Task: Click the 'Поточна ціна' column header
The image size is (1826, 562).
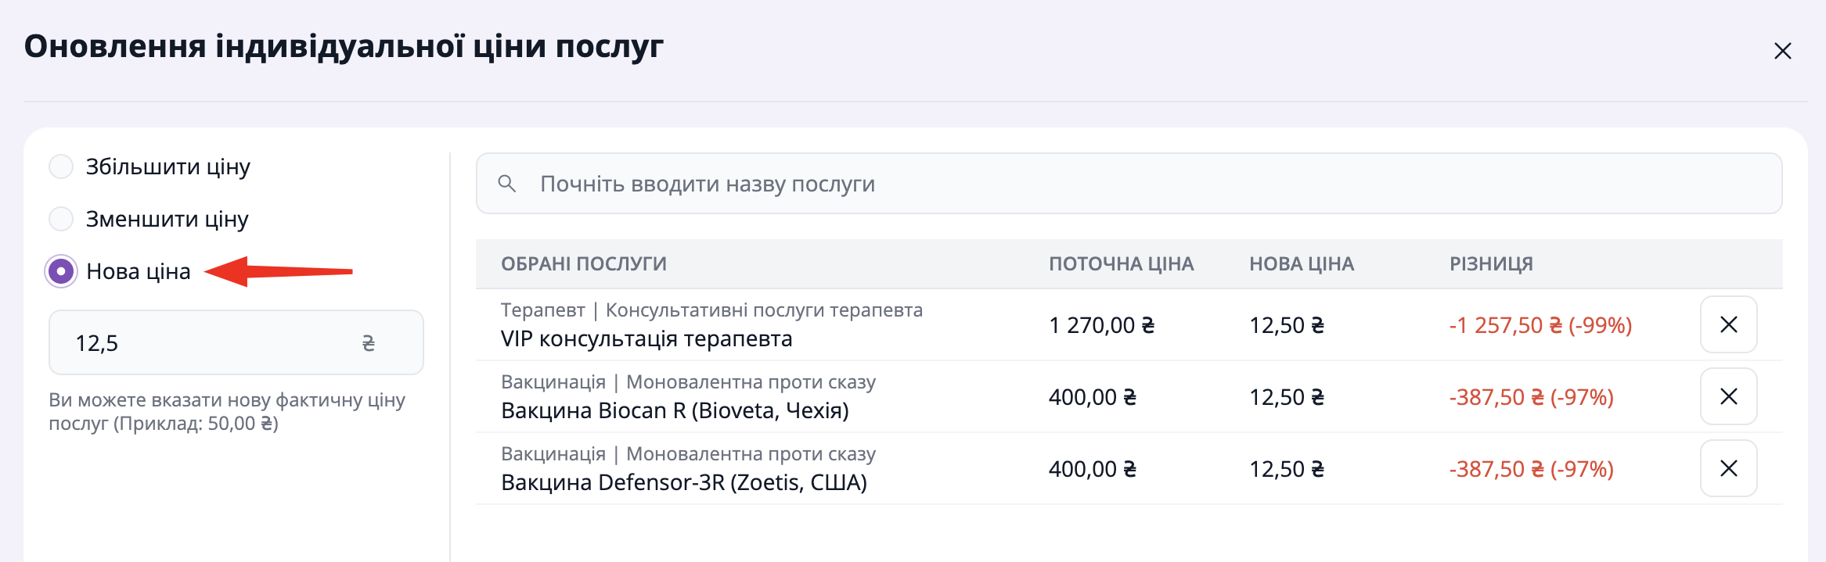Action: click(1121, 264)
